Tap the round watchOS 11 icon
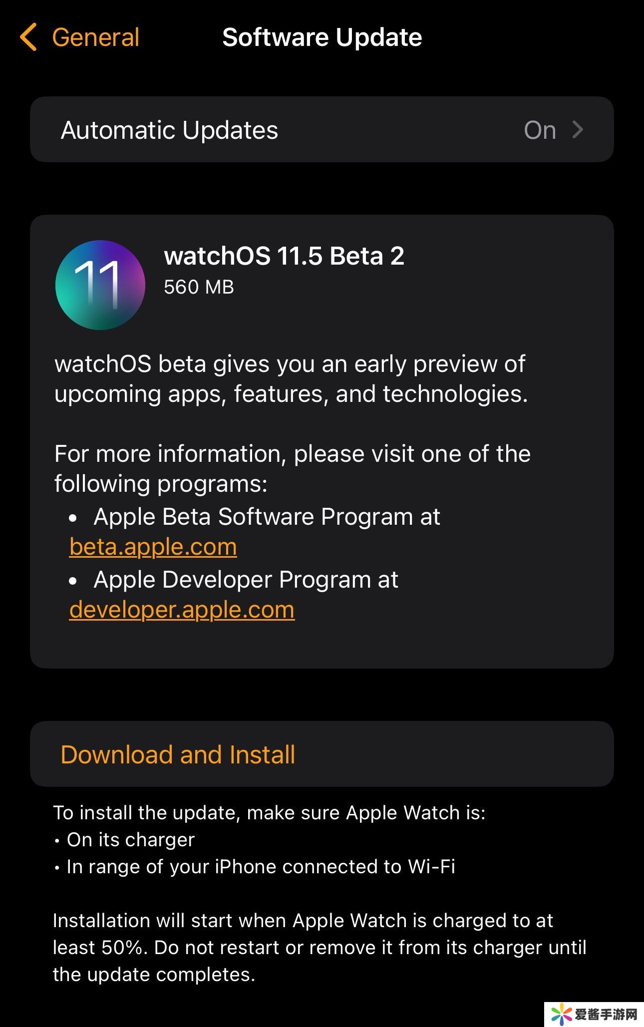Image resolution: width=644 pixels, height=1027 pixels. click(x=100, y=285)
